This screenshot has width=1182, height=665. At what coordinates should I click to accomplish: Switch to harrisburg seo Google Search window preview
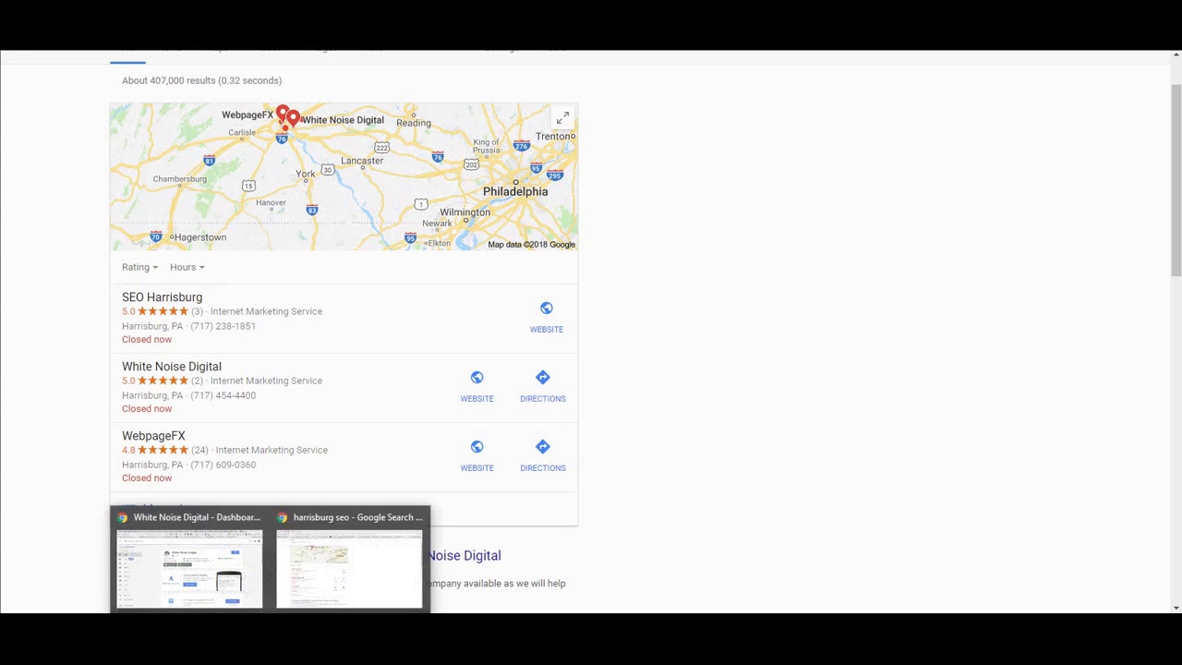pyautogui.click(x=349, y=559)
